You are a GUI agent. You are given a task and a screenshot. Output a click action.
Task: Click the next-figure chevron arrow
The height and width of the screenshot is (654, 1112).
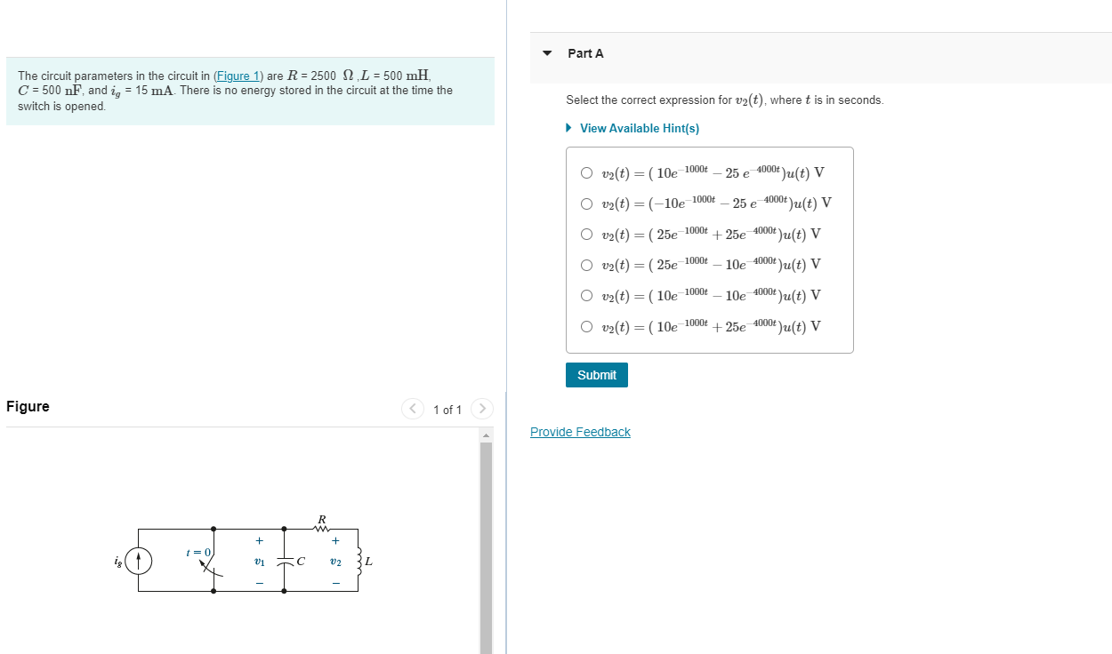point(481,409)
